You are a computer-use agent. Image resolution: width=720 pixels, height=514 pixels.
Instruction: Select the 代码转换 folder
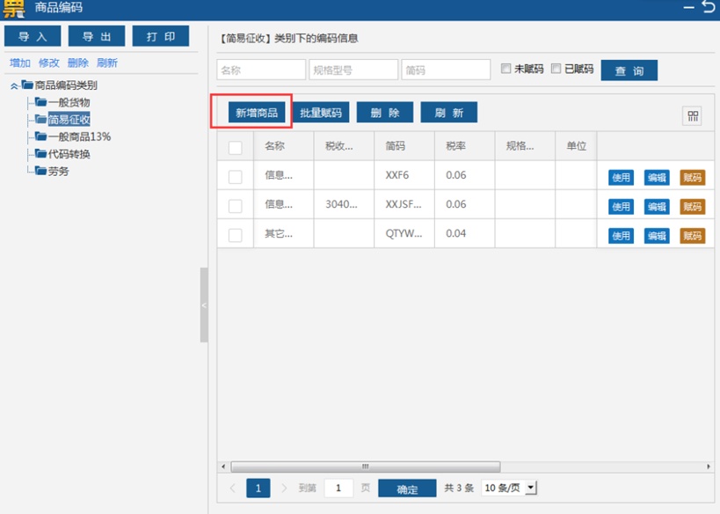(x=69, y=154)
